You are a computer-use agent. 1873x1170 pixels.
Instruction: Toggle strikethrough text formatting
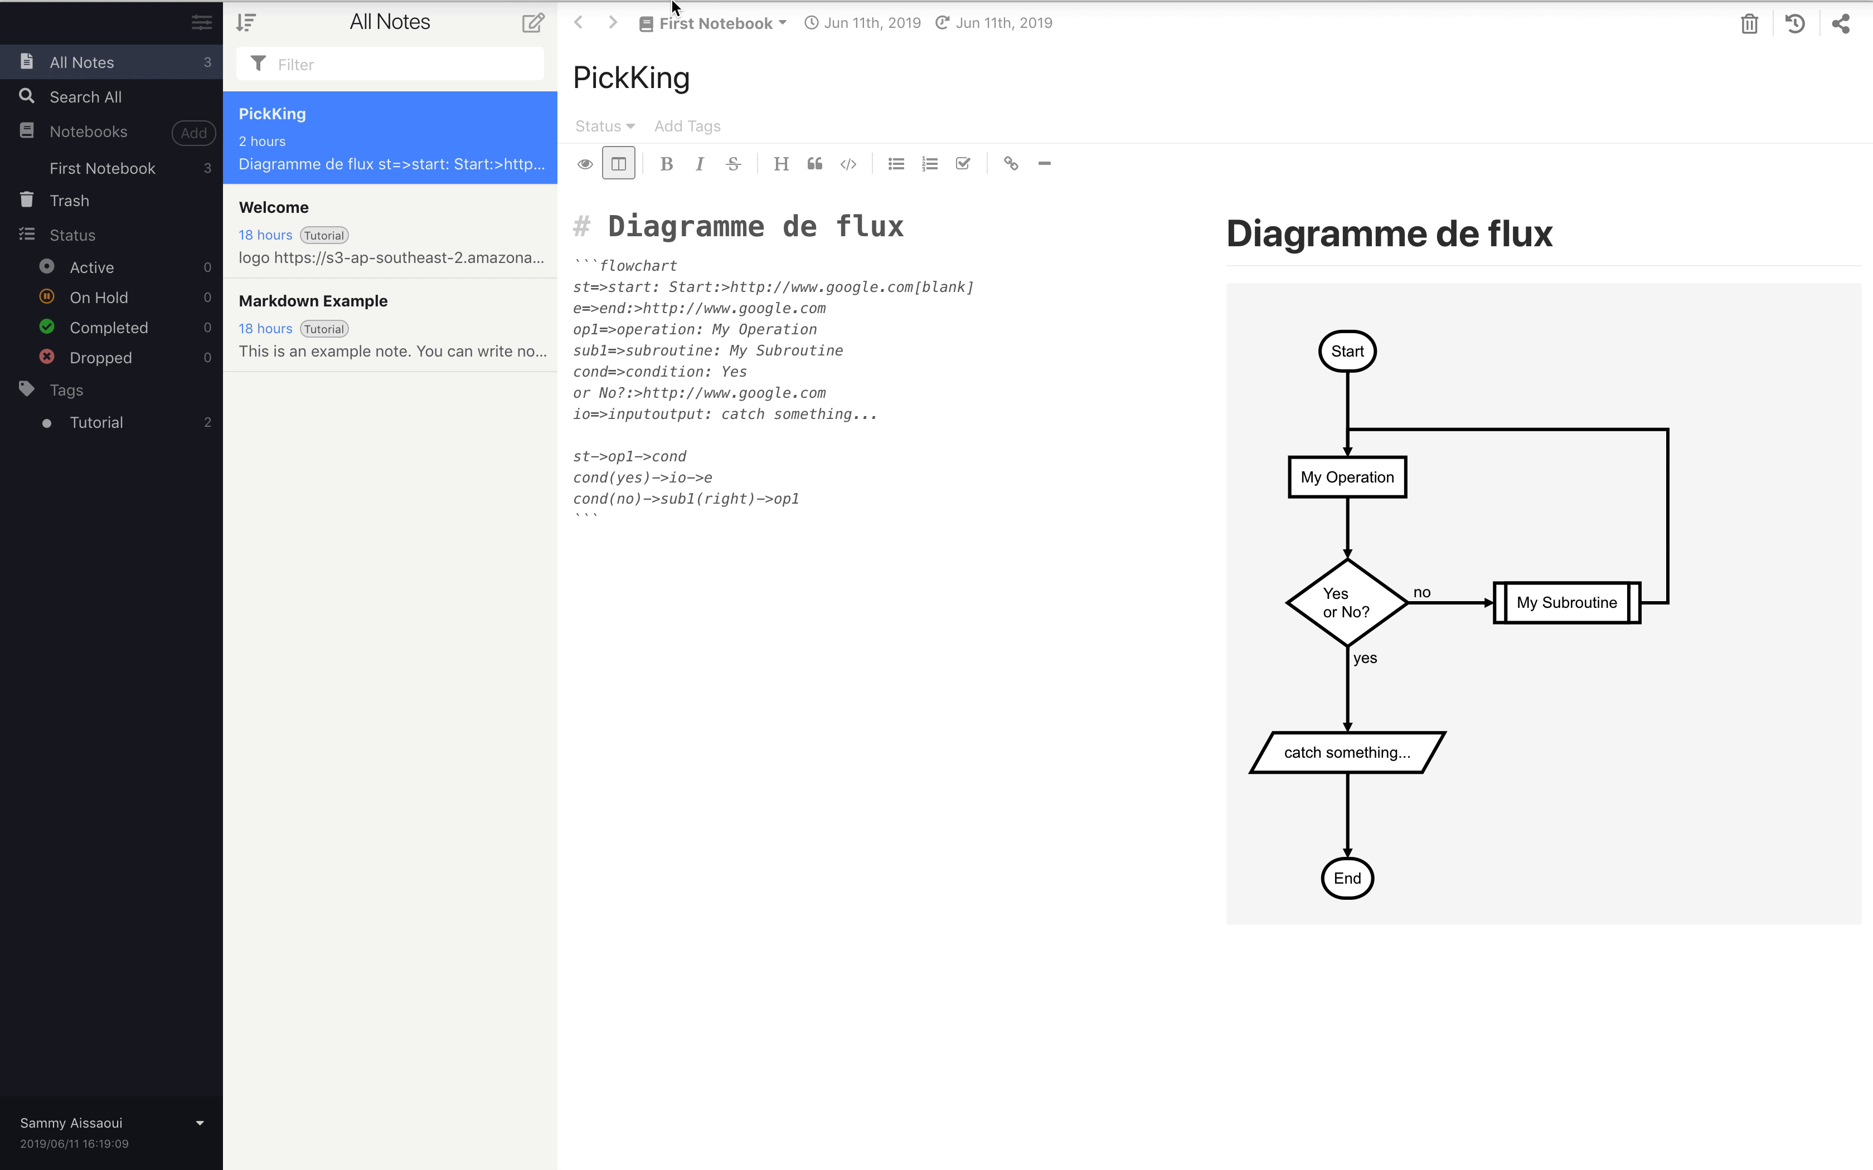pyautogui.click(x=732, y=163)
